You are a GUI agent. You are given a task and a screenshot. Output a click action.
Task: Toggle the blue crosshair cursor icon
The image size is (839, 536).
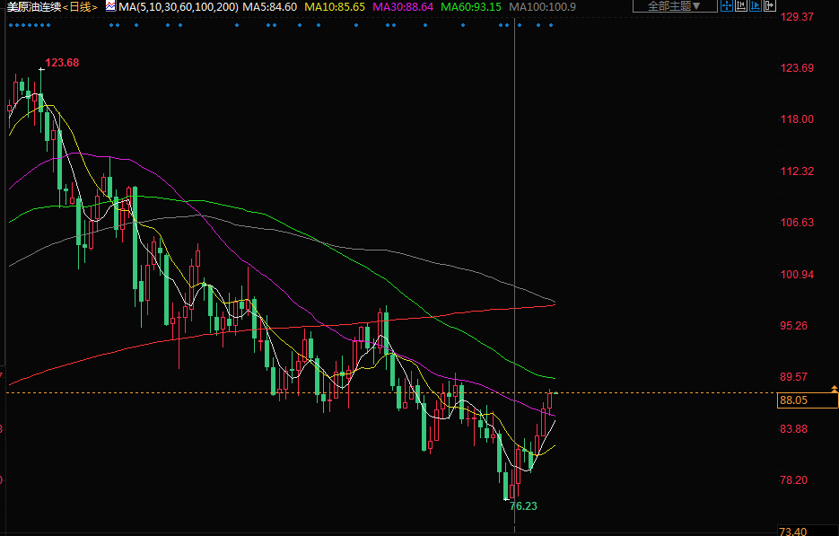click(x=727, y=5)
